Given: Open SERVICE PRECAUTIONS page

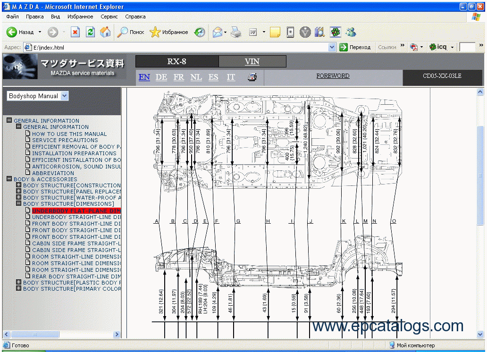Looking at the screenshot, I should click(65, 140).
